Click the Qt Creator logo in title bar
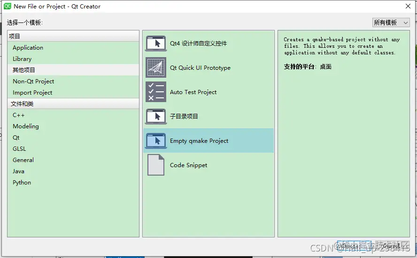417x258 pixels. click(x=8, y=6)
